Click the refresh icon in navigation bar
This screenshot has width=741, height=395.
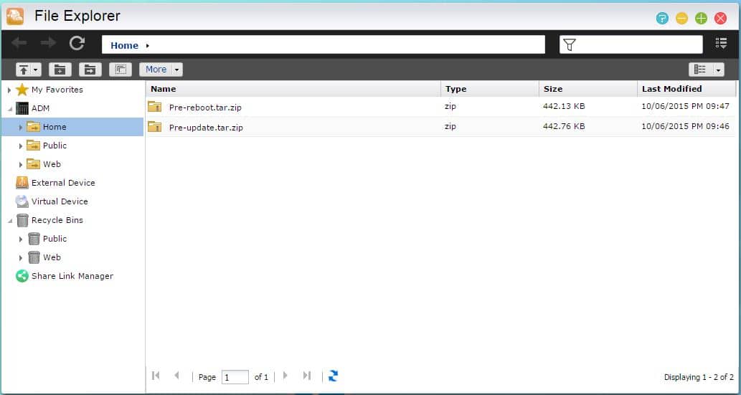pos(77,44)
